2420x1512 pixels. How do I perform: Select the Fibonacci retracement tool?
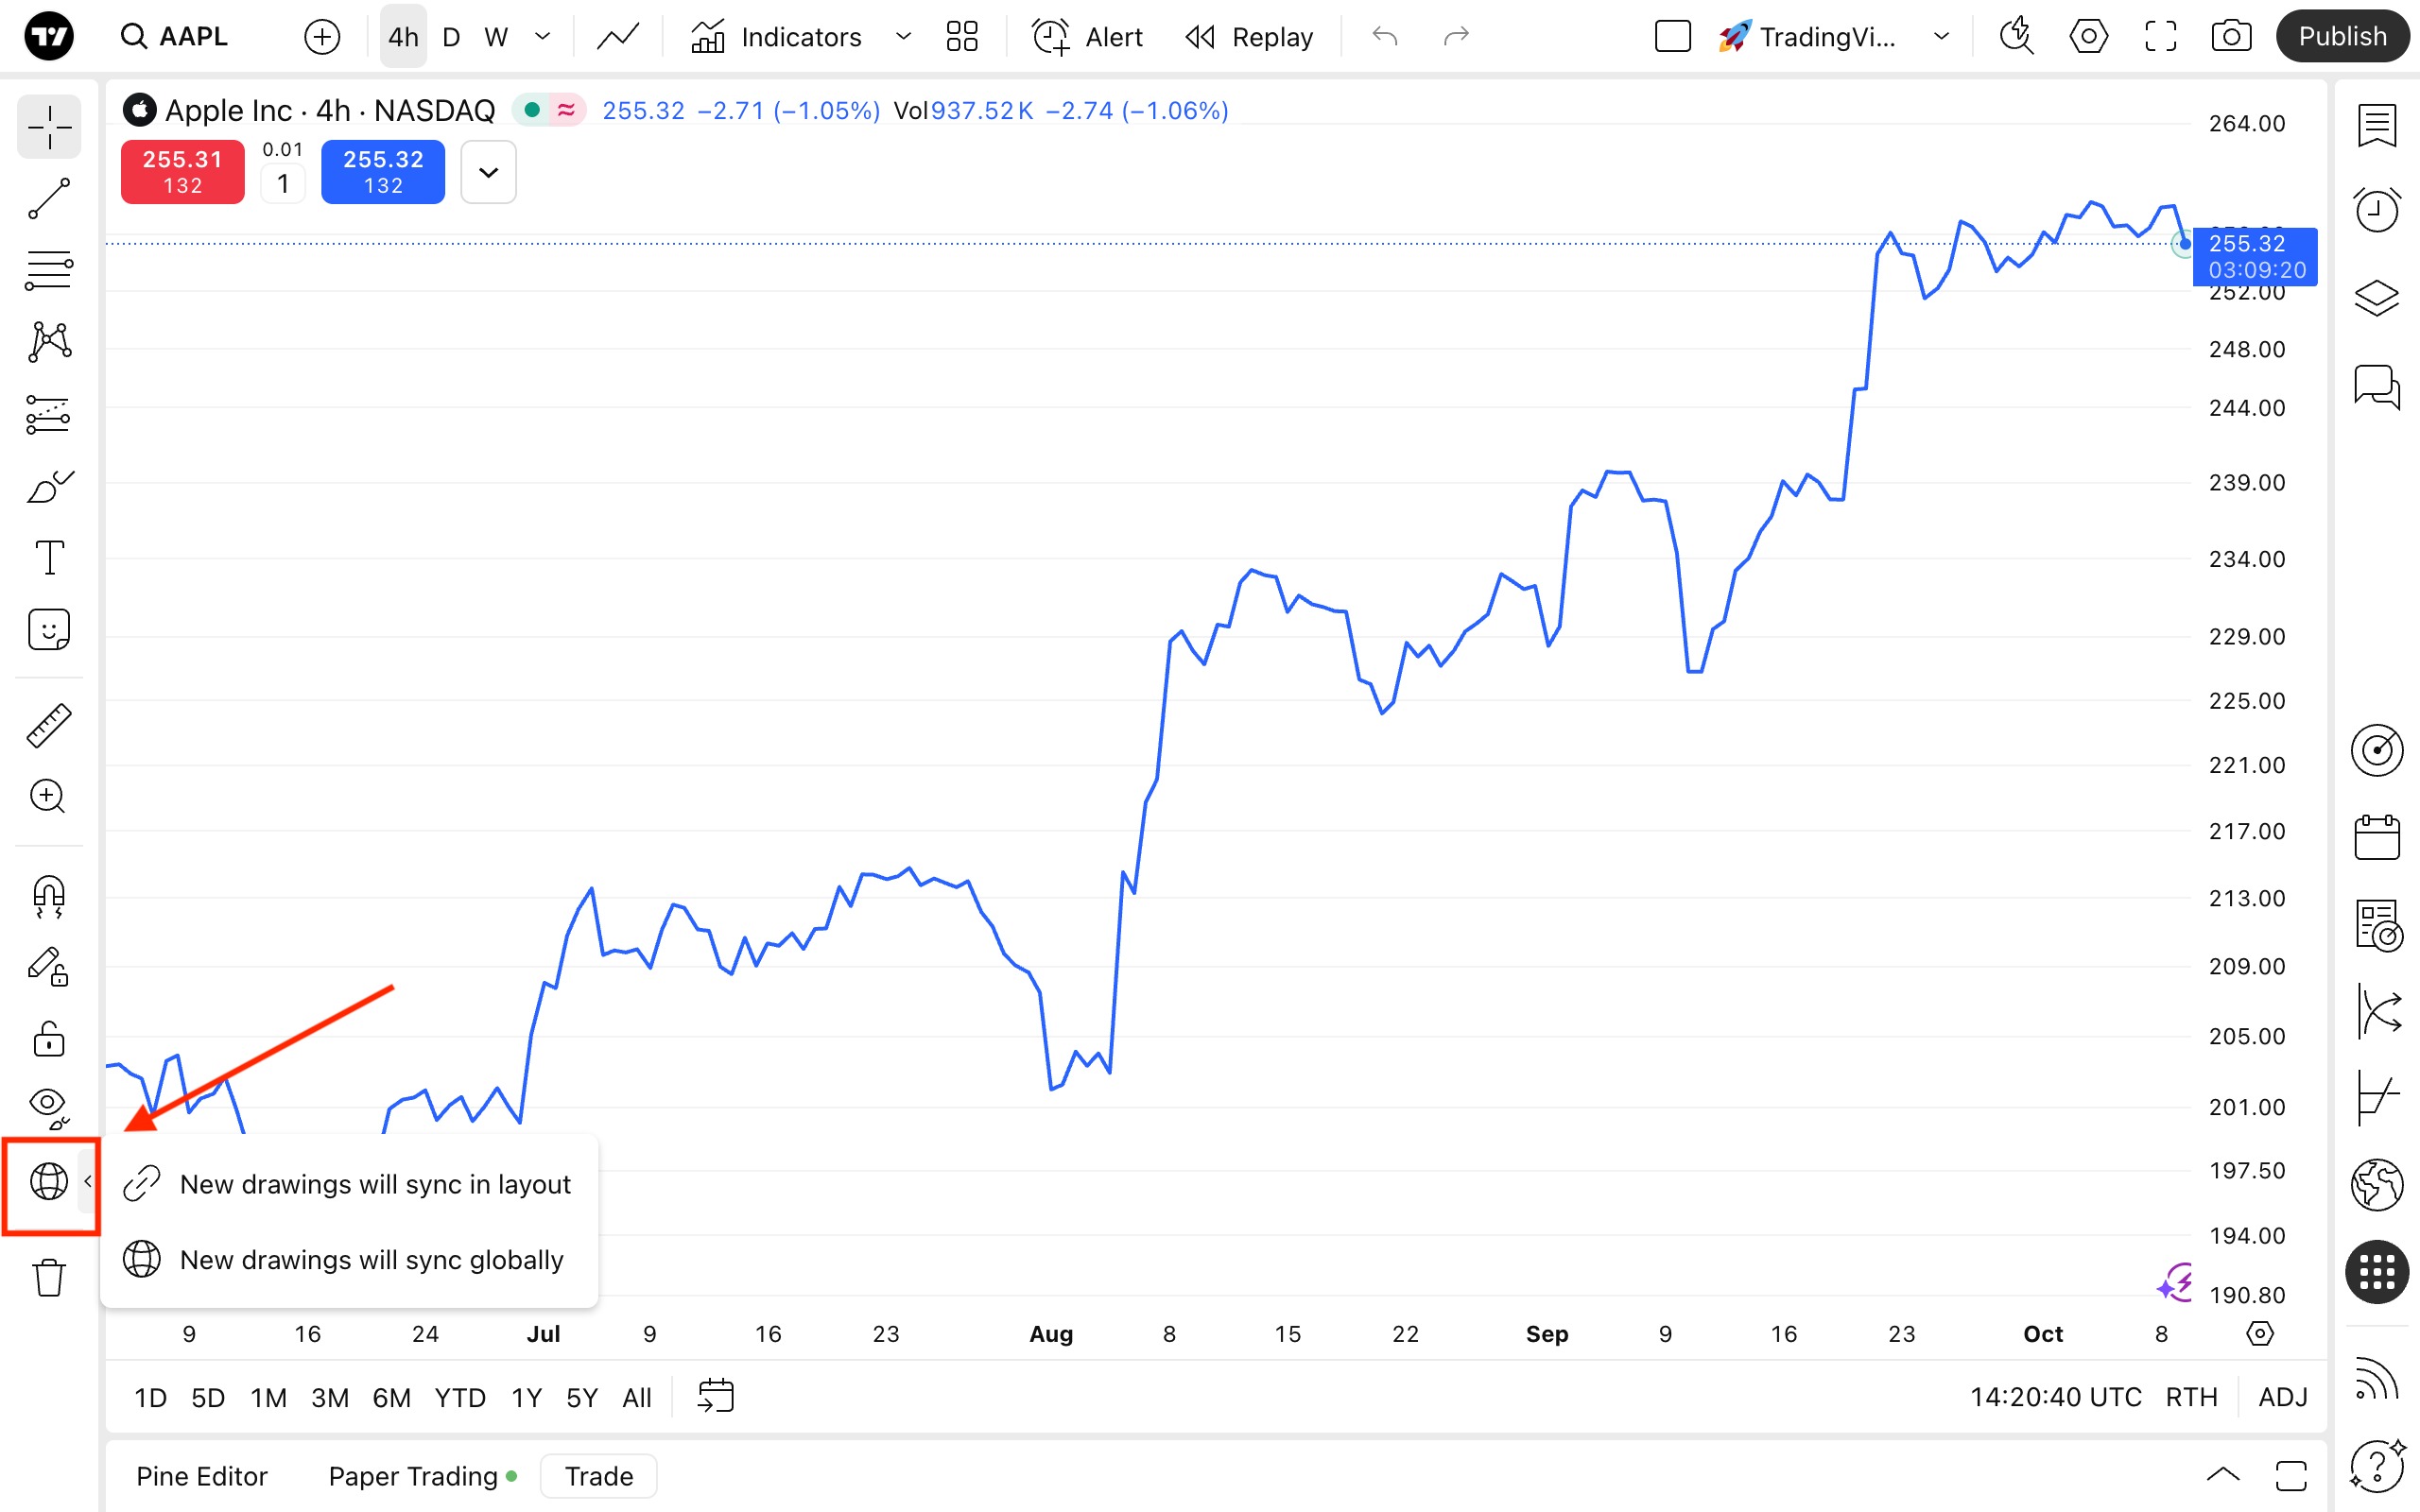click(48, 270)
